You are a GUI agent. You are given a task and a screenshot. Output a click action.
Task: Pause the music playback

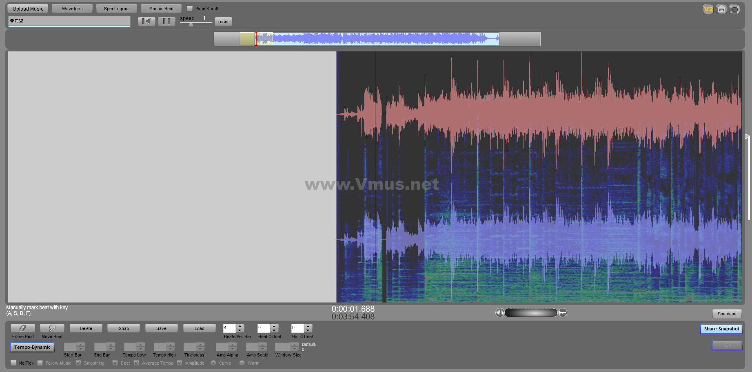[x=166, y=21]
